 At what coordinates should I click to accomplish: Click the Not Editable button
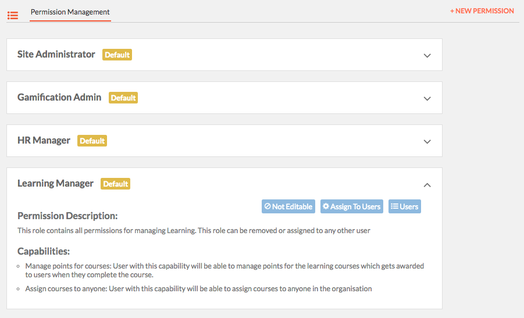pos(288,206)
